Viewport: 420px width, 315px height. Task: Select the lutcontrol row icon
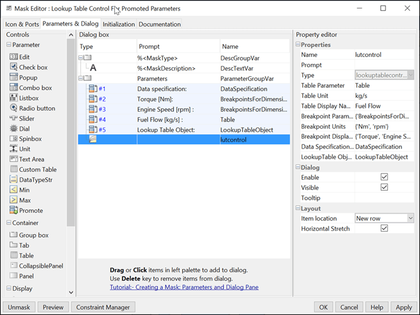click(x=92, y=139)
